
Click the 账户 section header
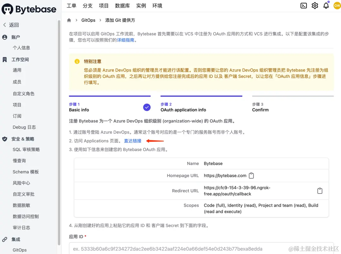[16, 37]
